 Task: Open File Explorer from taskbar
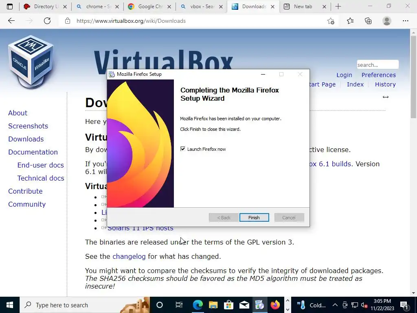[213, 305]
